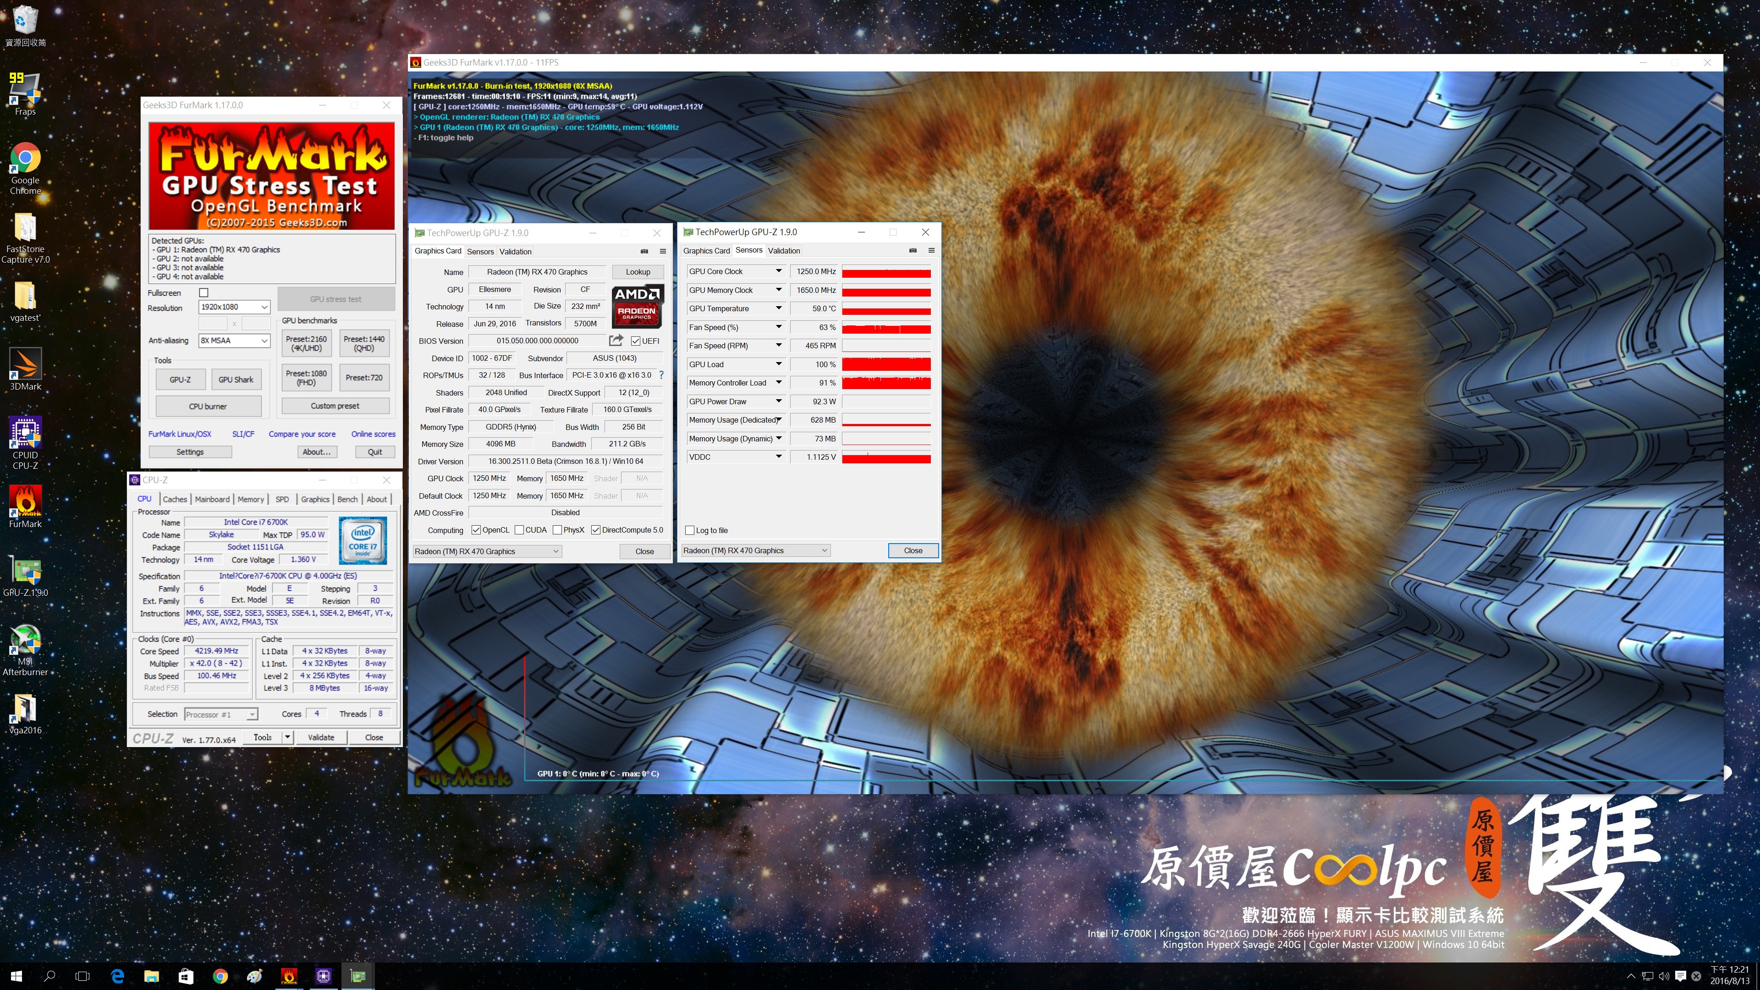Enable Fullscreen checkbox in FurMark

203,292
